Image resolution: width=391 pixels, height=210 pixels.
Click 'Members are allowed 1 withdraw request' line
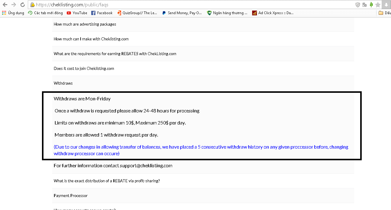tap(106, 135)
